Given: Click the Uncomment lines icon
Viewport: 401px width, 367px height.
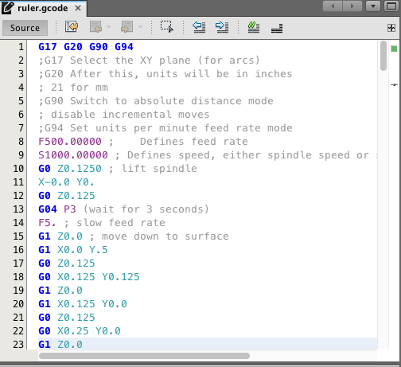Looking at the screenshot, I should point(277,28).
